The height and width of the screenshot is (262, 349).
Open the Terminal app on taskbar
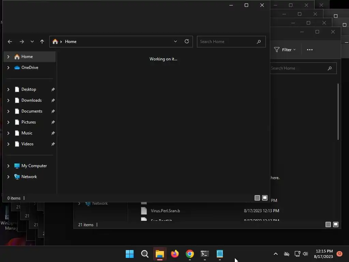(x=204, y=254)
